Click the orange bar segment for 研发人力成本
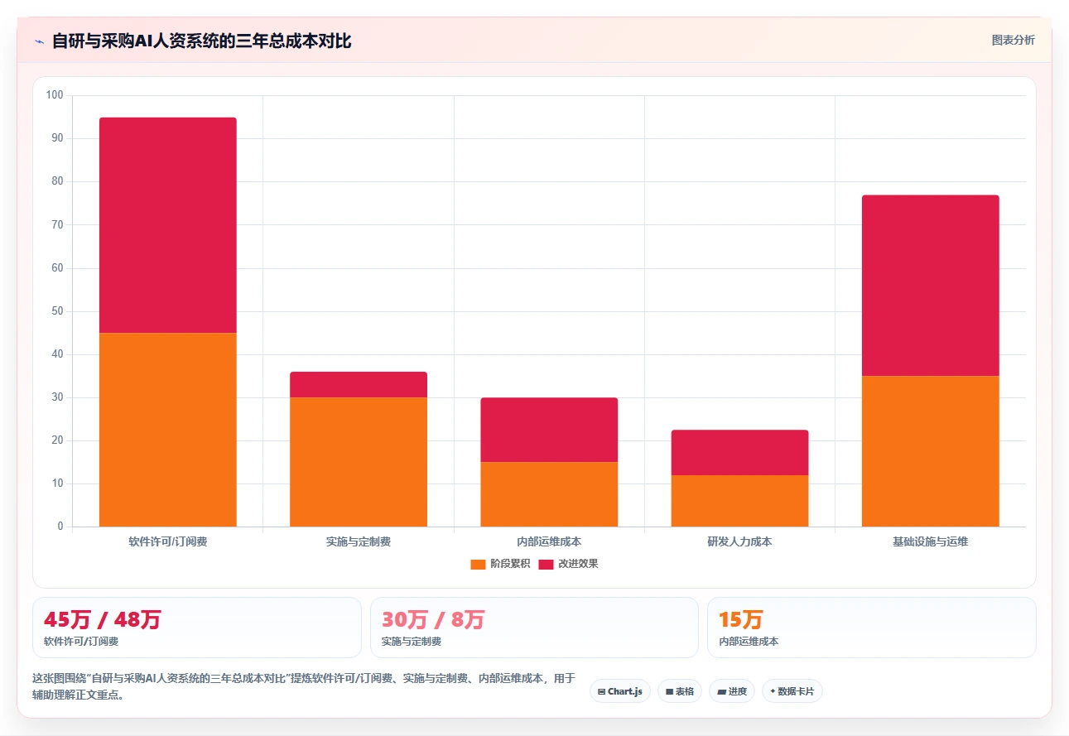This screenshot has height=736, width=1069. point(739,501)
